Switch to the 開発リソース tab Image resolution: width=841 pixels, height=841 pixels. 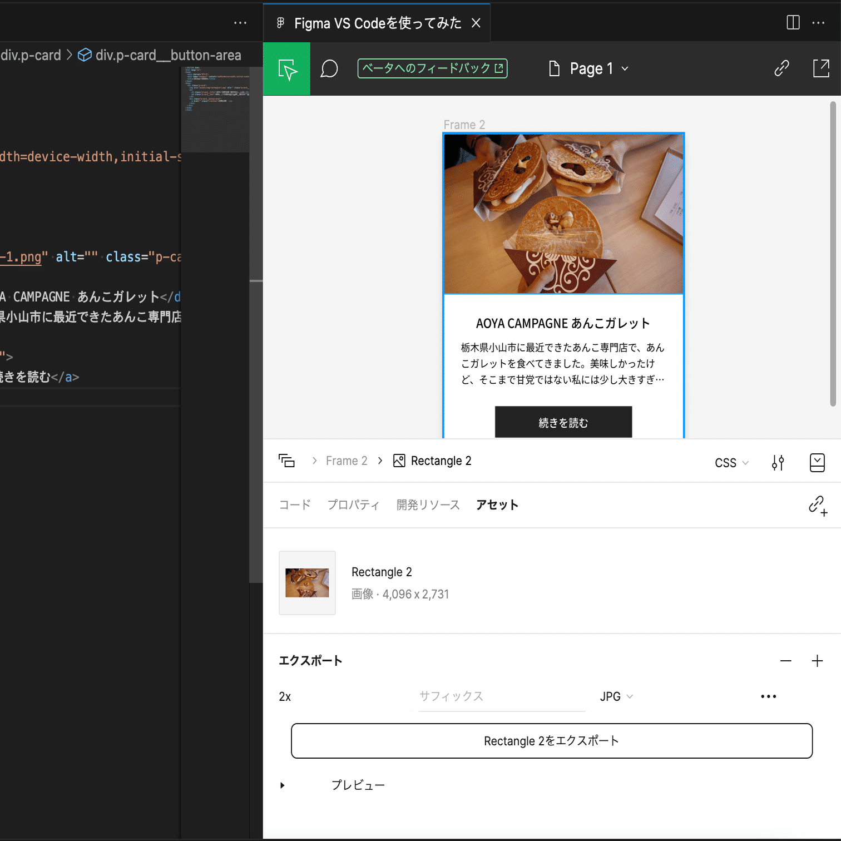click(428, 505)
